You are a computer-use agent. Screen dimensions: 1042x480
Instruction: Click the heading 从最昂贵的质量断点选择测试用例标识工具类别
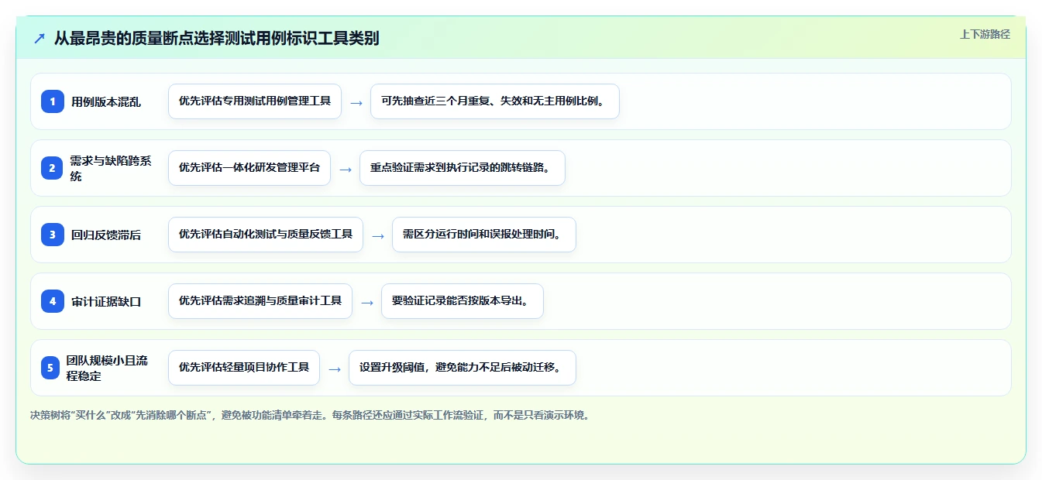217,39
